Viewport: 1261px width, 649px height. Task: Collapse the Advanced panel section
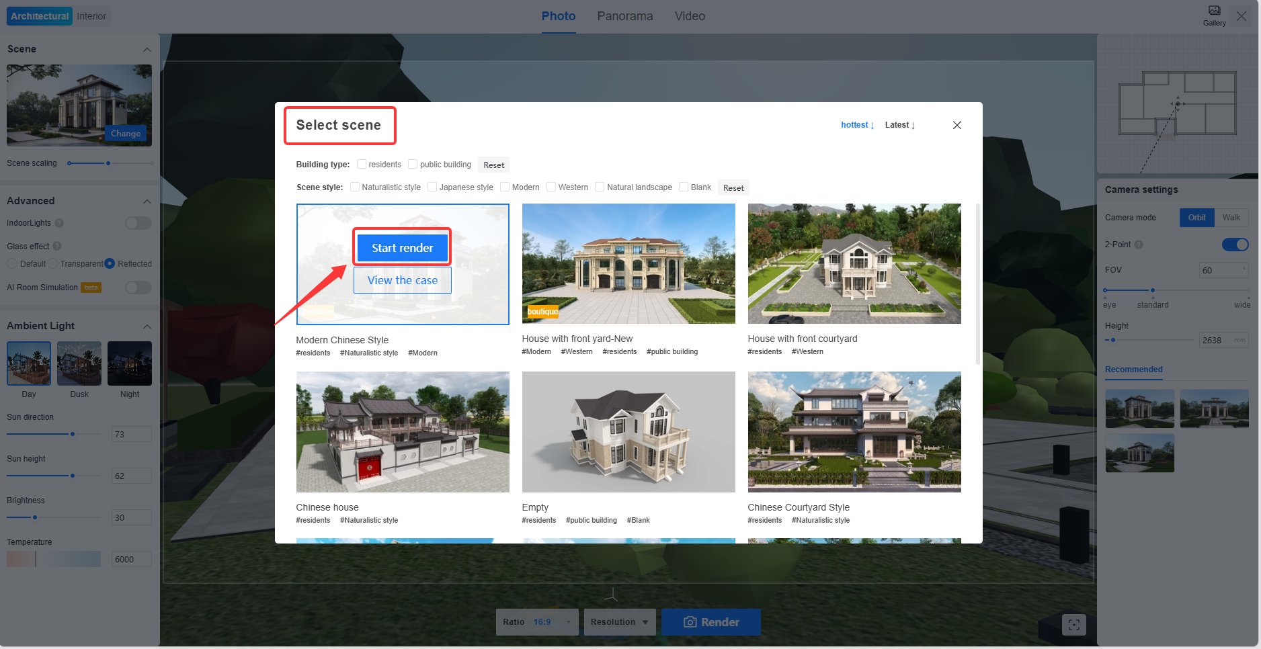click(147, 202)
